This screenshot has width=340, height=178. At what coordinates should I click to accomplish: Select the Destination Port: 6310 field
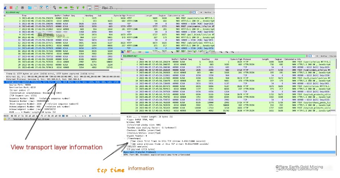[22, 87]
